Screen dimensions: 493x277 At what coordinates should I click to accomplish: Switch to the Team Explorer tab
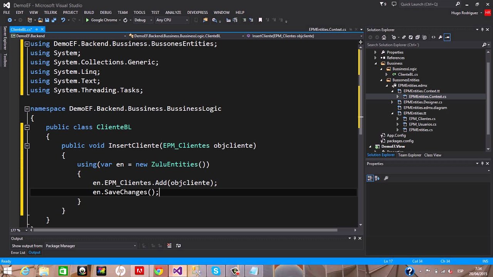pos(409,155)
